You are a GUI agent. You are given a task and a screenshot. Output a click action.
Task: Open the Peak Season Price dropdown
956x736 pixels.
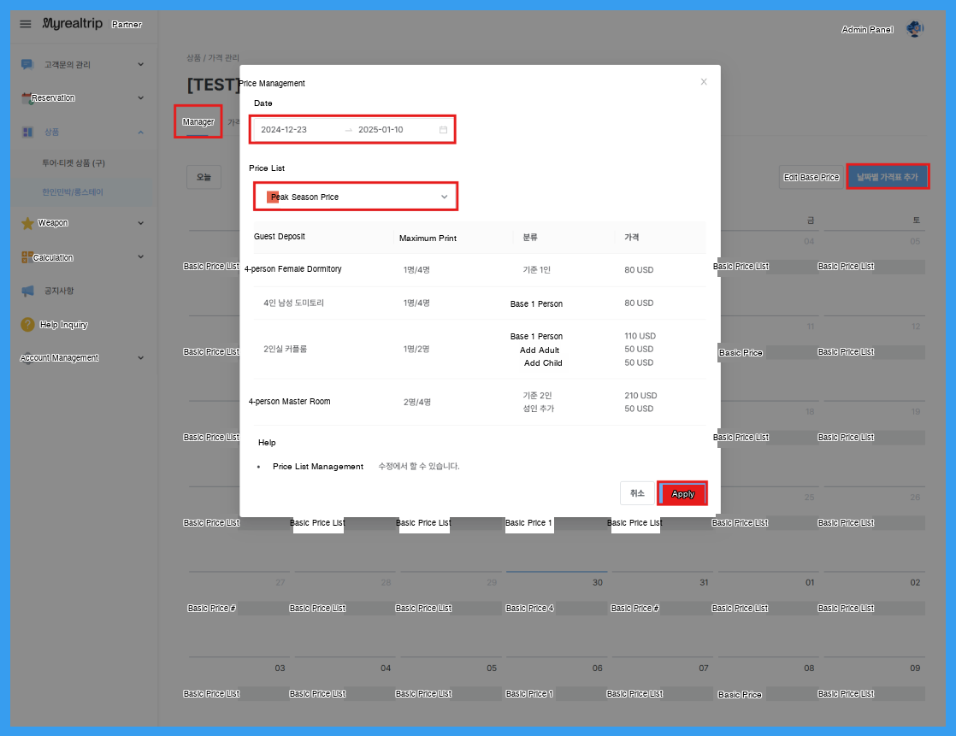[356, 197]
